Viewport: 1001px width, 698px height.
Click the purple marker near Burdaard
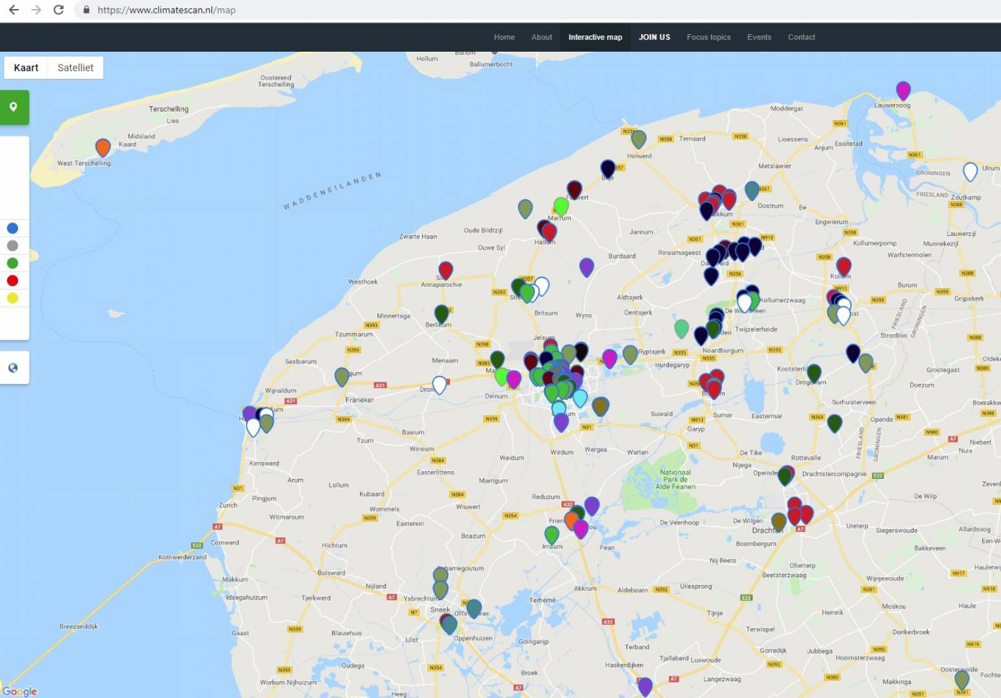(x=587, y=266)
